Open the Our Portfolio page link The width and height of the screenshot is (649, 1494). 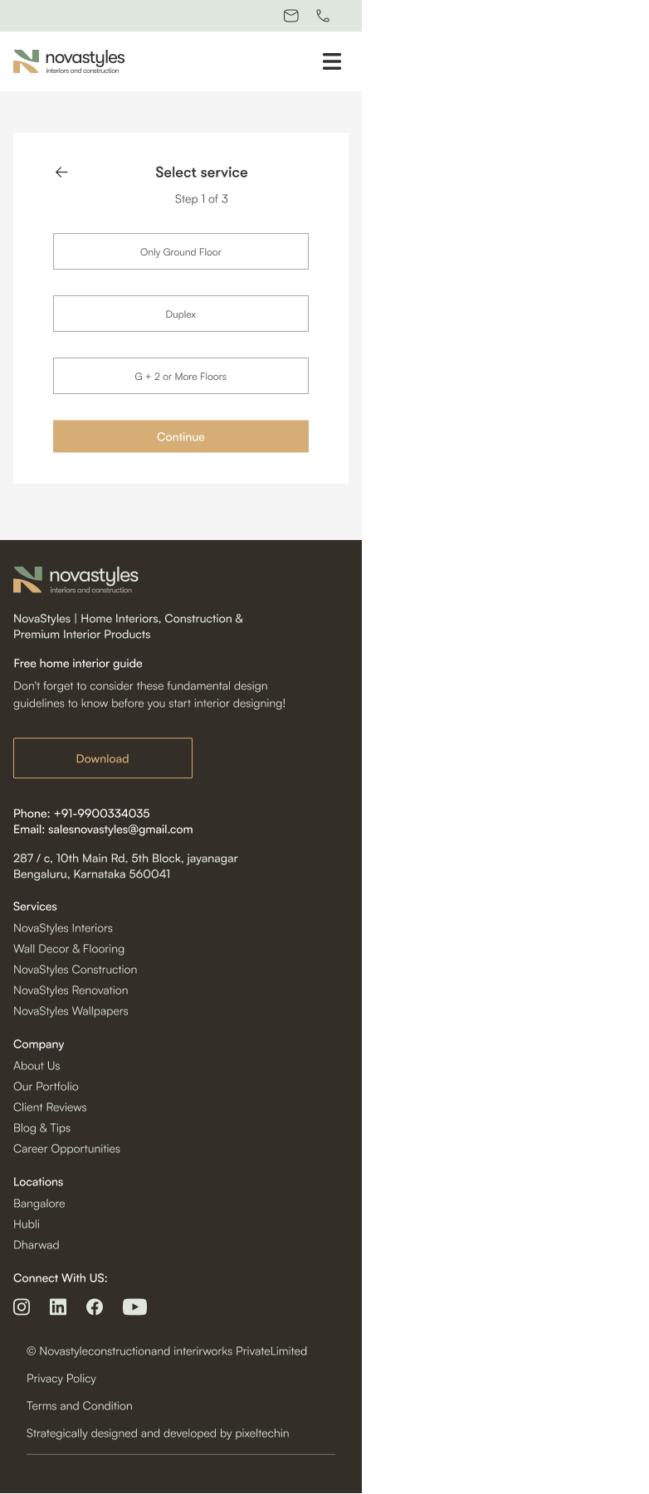pyautogui.click(x=46, y=1087)
